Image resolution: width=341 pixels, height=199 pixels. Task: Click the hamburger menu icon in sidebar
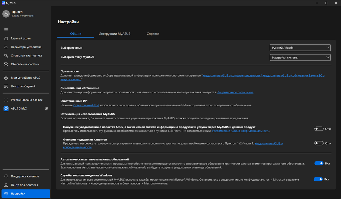pyautogui.click(x=6, y=29)
